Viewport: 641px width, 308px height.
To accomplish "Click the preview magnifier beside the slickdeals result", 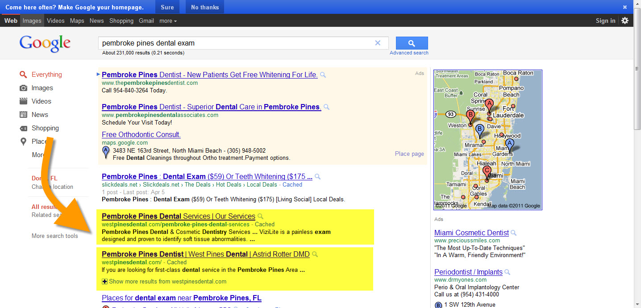I will [318, 177].
